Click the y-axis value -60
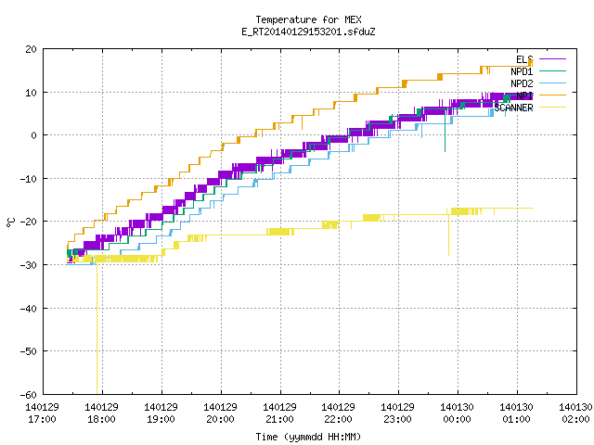The width and height of the screenshot is (594, 445). 29,395
